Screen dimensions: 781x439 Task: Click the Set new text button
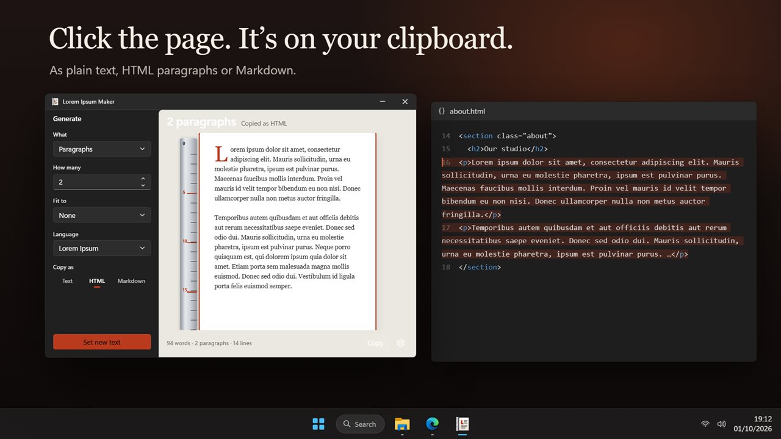coord(102,342)
